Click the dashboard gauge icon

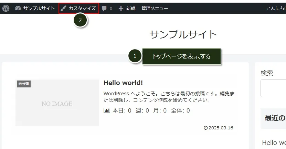[18, 8]
